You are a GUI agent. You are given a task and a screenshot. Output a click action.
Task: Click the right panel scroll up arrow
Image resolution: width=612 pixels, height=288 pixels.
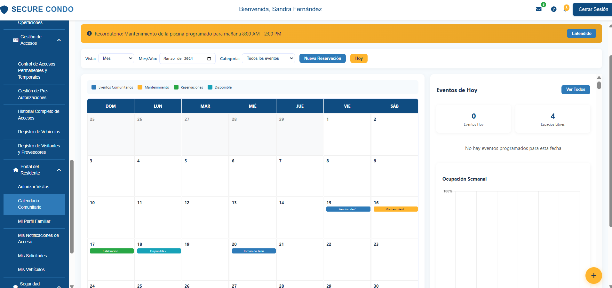click(x=599, y=78)
